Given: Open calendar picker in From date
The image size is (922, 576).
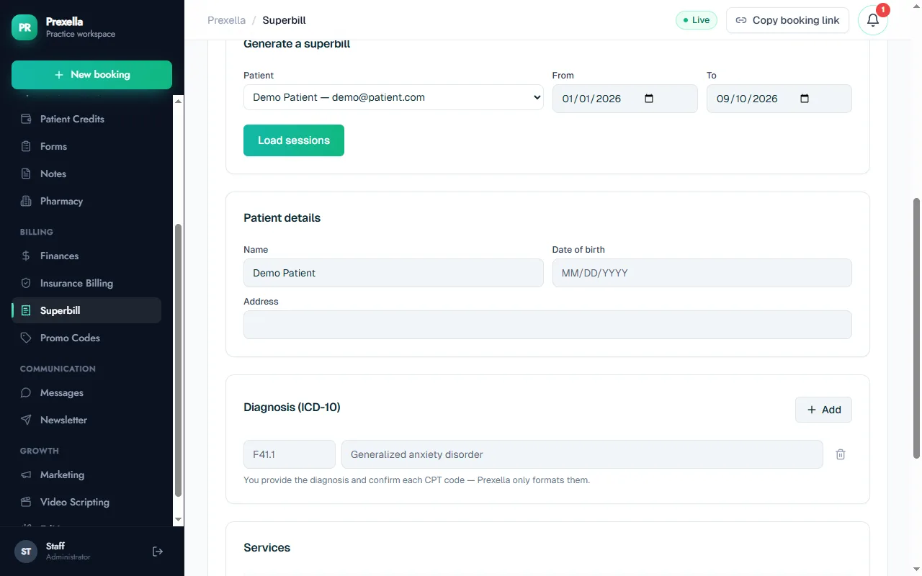Looking at the screenshot, I should coord(649,99).
